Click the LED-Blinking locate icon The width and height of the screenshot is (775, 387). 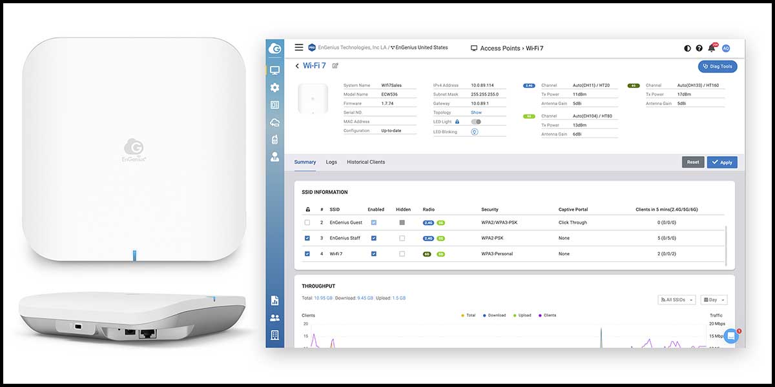tap(475, 132)
